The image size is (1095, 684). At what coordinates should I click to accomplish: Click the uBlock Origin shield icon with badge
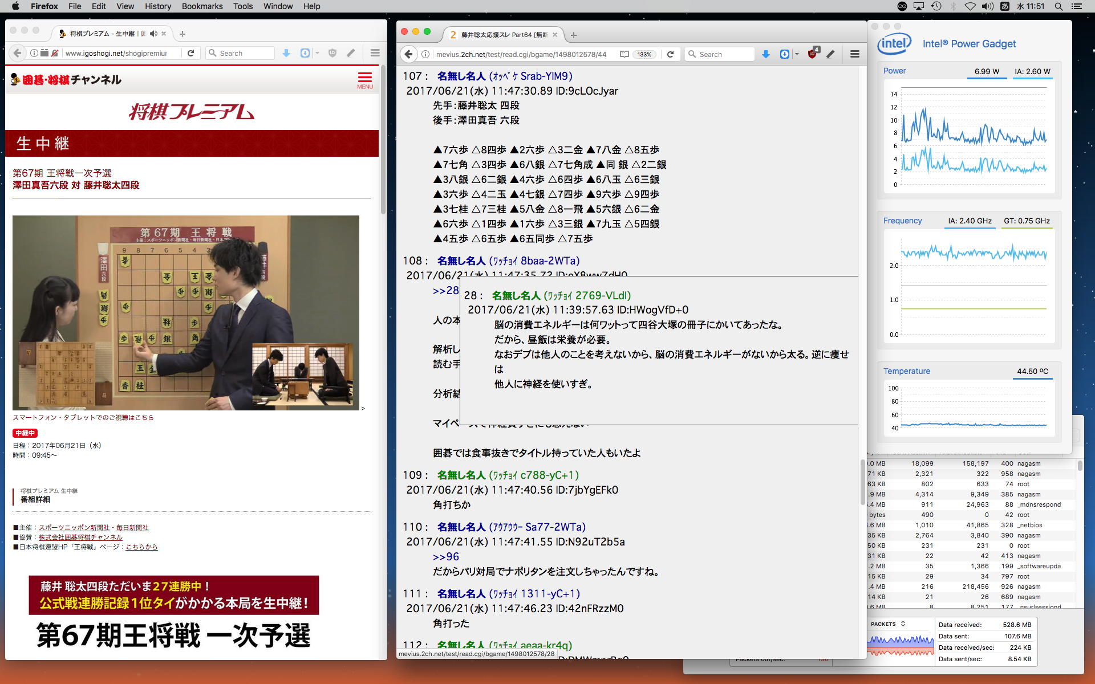pyautogui.click(x=813, y=54)
